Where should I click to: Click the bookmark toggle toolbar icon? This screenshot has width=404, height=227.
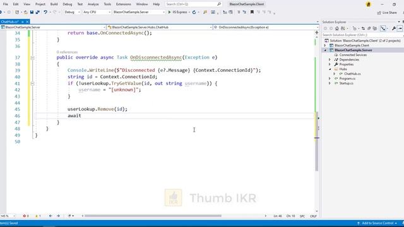pos(252,12)
